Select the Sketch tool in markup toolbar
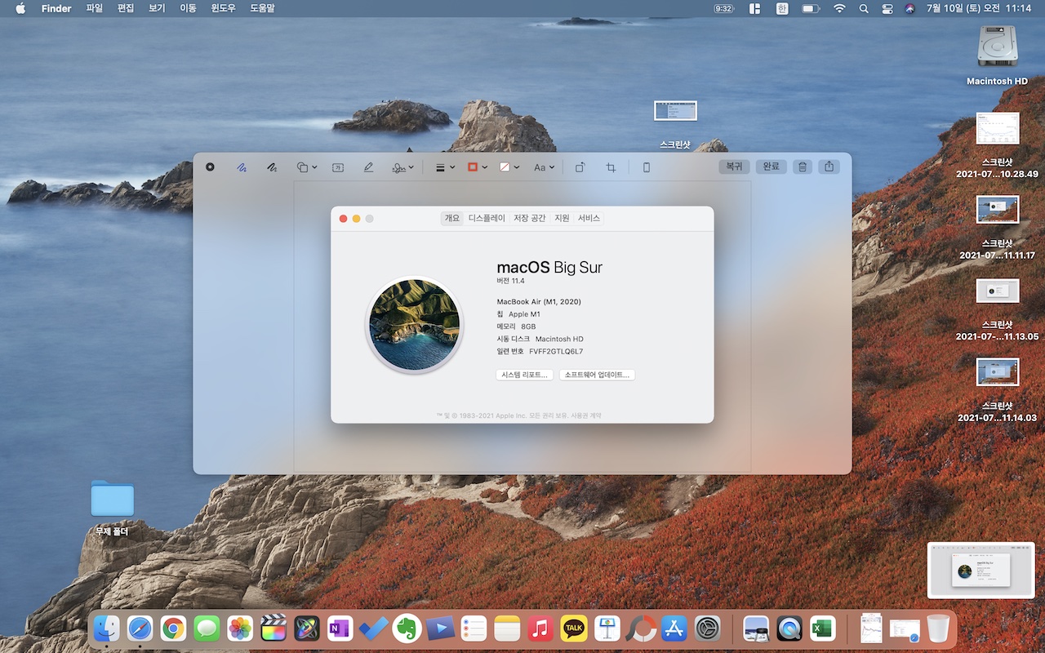The height and width of the screenshot is (653, 1045). coord(242,167)
